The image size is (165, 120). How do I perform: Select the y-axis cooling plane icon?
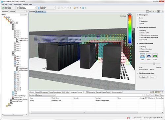pyautogui.click(x=149, y=56)
